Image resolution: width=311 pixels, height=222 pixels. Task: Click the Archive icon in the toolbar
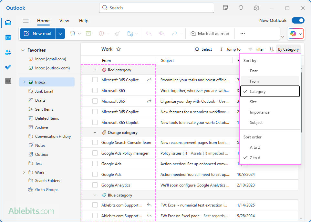pyautogui.click(x=88, y=34)
